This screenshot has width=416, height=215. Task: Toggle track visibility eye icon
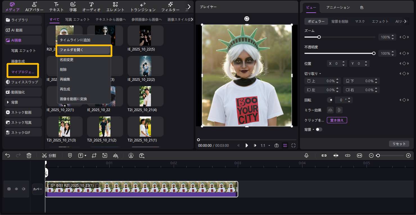16,189
